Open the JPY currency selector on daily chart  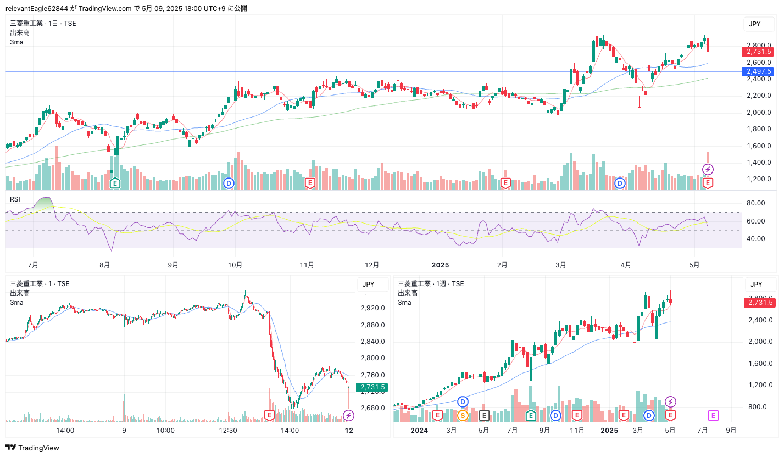(x=758, y=24)
